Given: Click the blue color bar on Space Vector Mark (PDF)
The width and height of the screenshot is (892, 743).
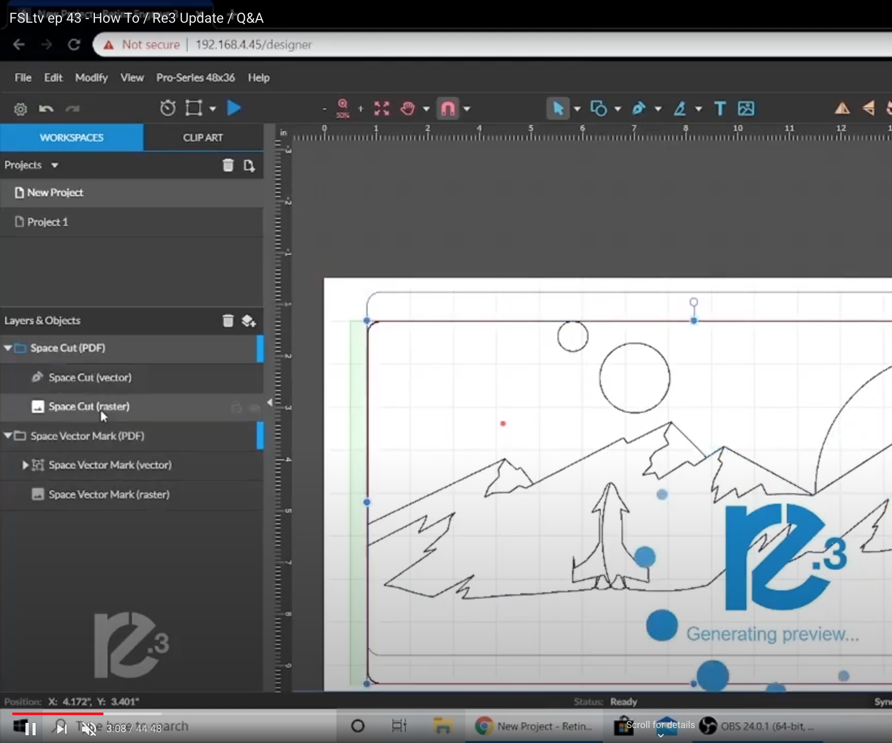Looking at the screenshot, I should pyautogui.click(x=260, y=435).
